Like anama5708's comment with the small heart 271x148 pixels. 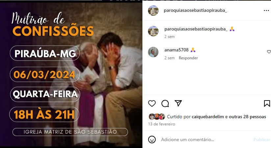tap(269, 52)
